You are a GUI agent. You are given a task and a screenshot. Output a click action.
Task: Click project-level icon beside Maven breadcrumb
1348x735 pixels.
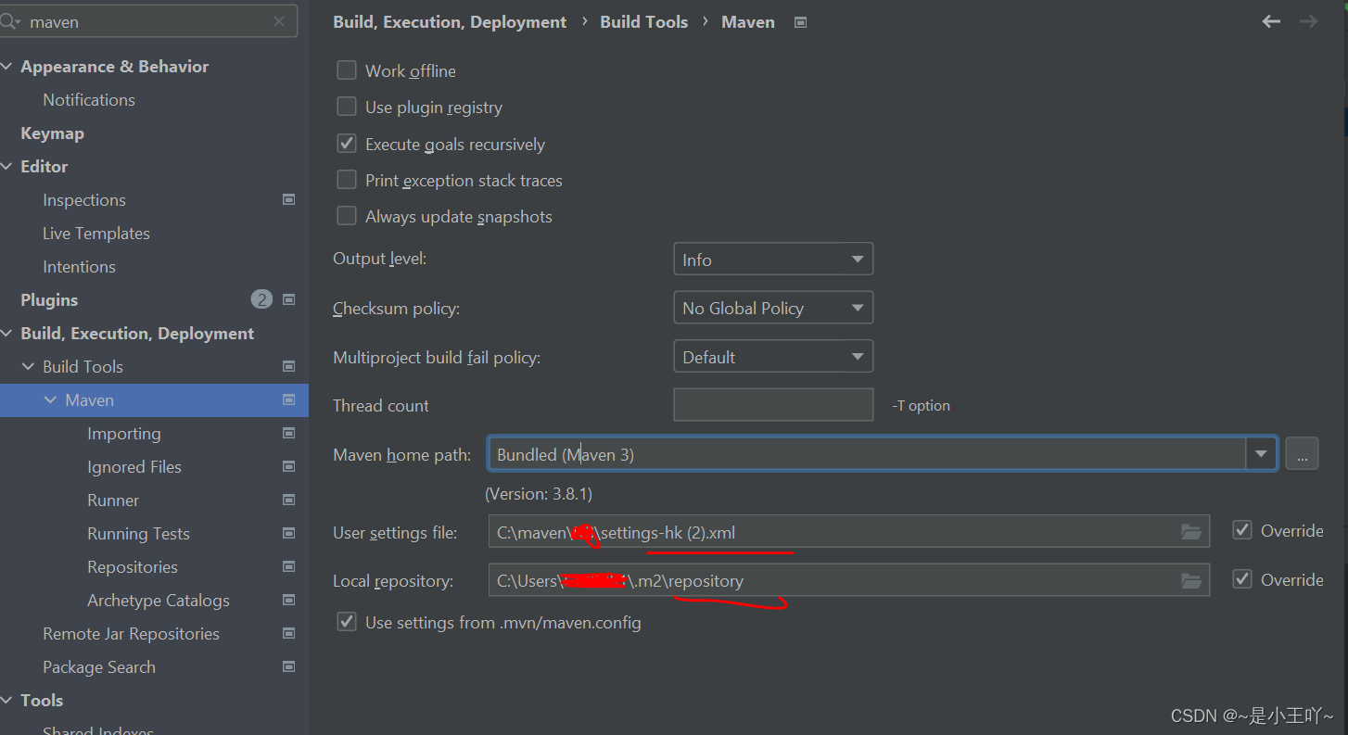(801, 22)
